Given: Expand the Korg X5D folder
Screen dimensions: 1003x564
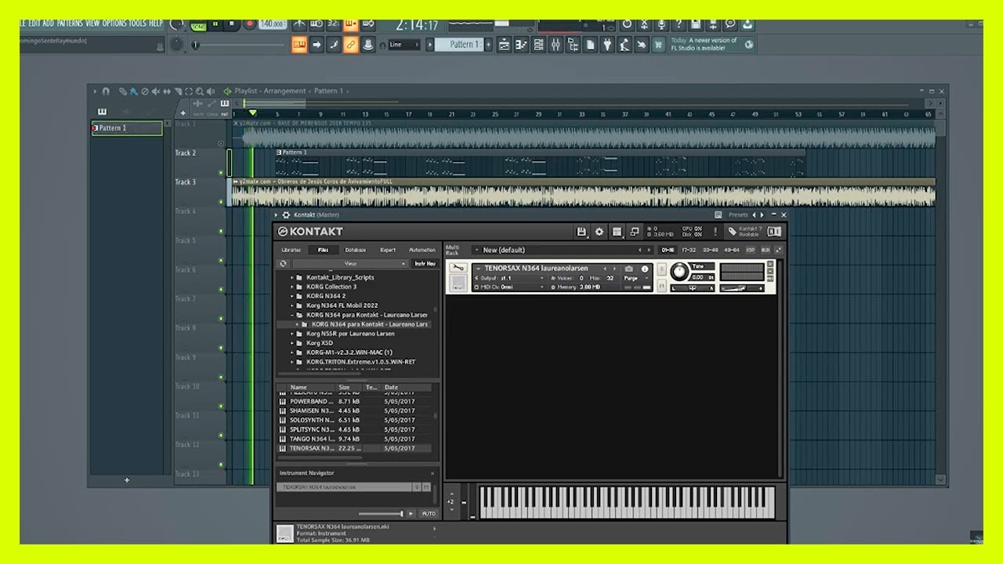Looking at the screenshot, I should tap(291, 343).
